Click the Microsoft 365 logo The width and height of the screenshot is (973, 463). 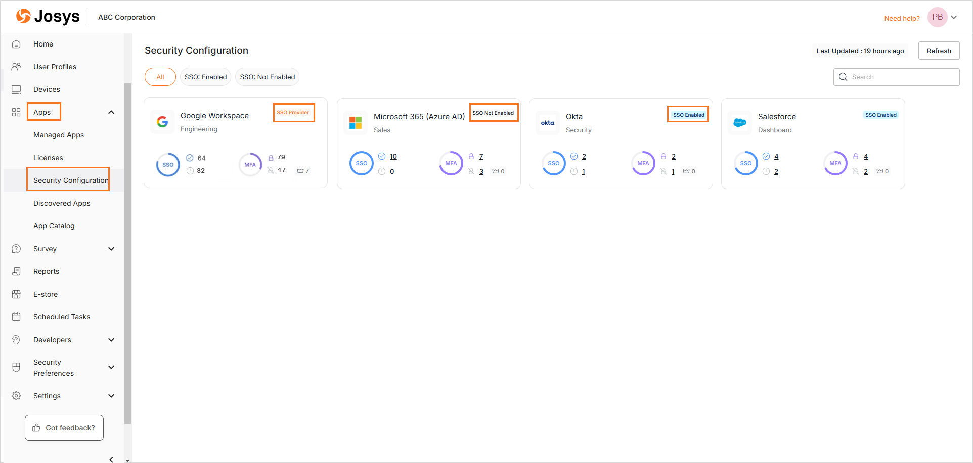pos(356,123)
